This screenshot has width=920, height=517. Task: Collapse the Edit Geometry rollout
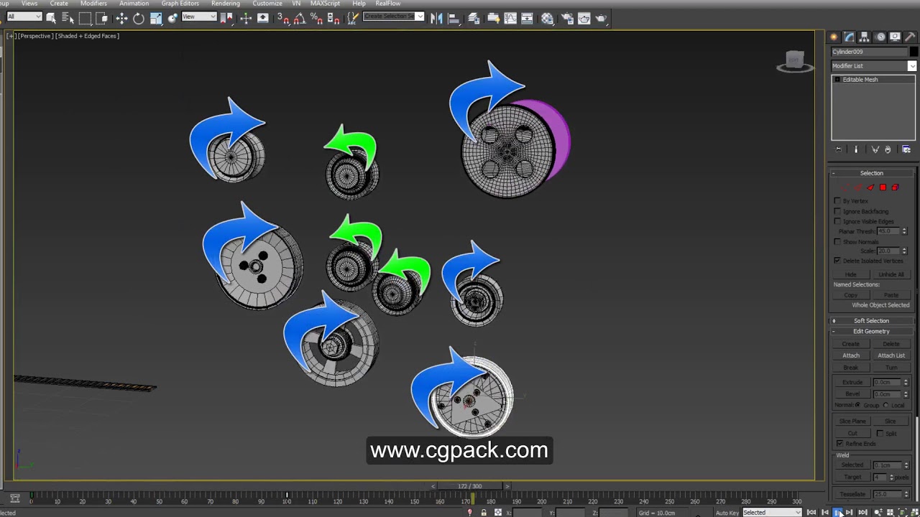point(872,332)
